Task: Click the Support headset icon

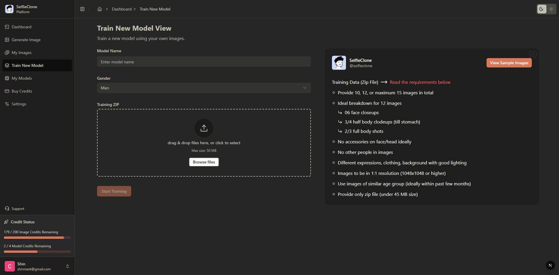Action: coord(7,208)
